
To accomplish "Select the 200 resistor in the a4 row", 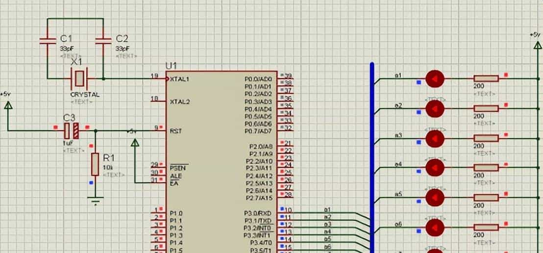I will coord(486,168).
